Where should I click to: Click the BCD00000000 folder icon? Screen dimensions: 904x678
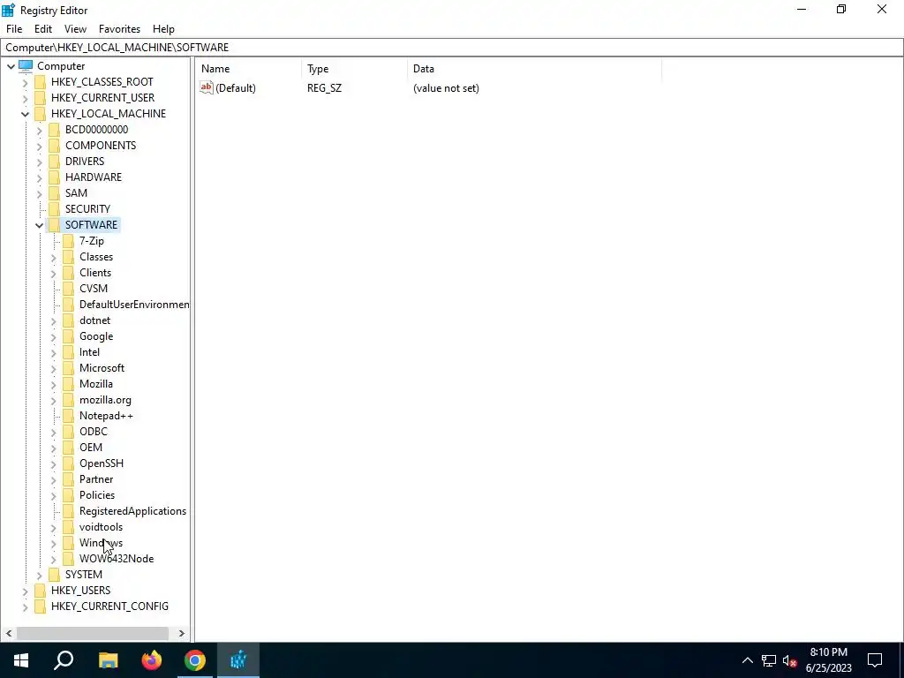[54, 130]
